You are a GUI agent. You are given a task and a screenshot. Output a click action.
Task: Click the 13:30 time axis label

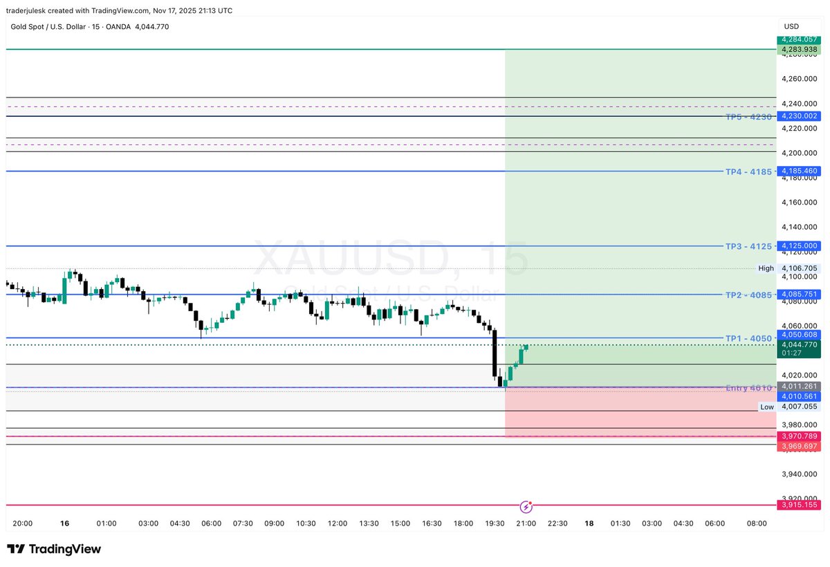(369, 523)
